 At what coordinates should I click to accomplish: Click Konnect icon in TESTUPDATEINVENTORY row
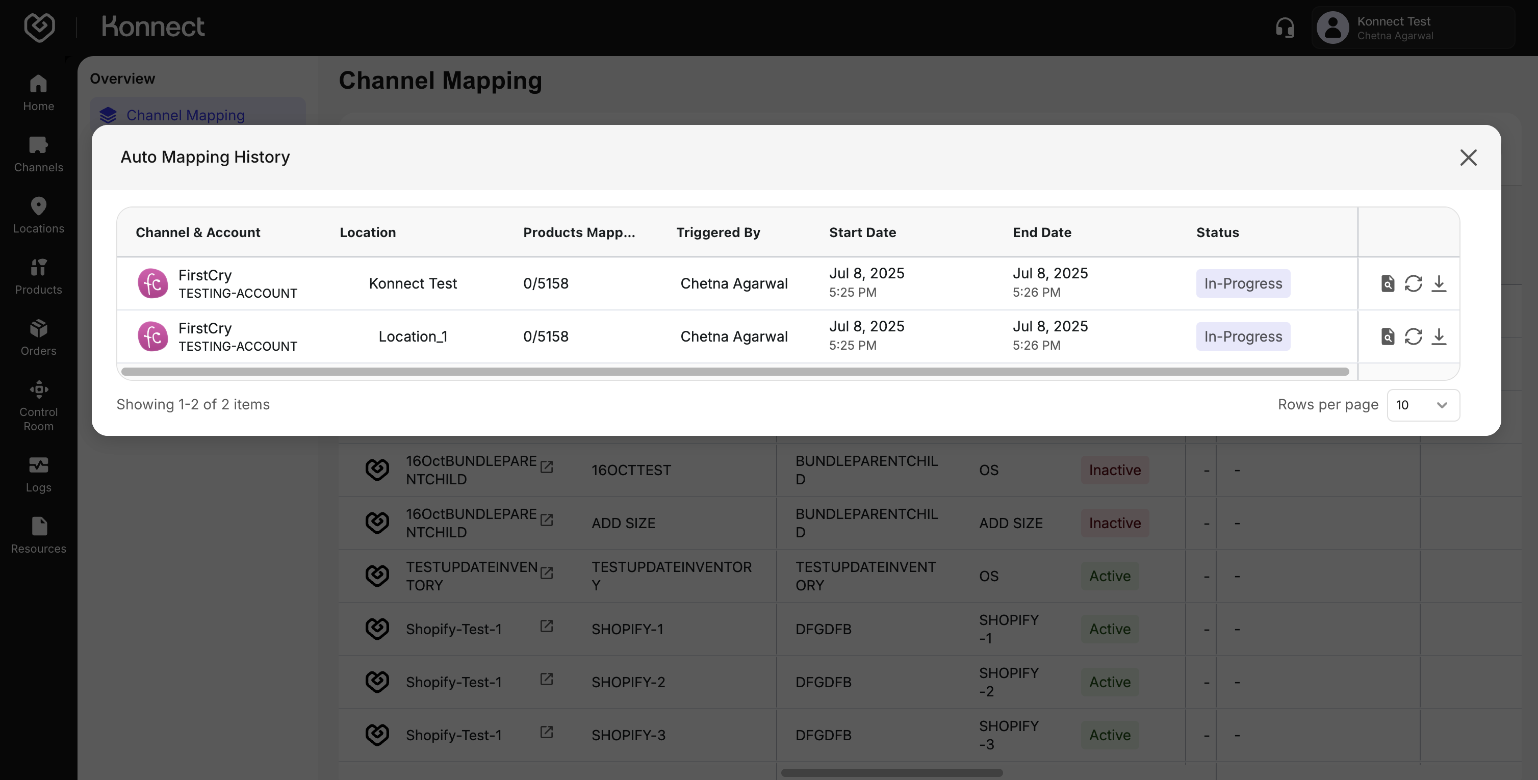pos(377,576)
